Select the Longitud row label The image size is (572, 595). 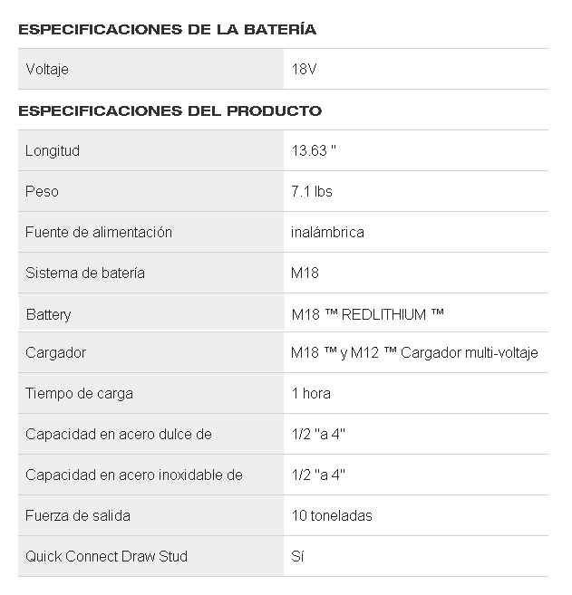[53, 150]
